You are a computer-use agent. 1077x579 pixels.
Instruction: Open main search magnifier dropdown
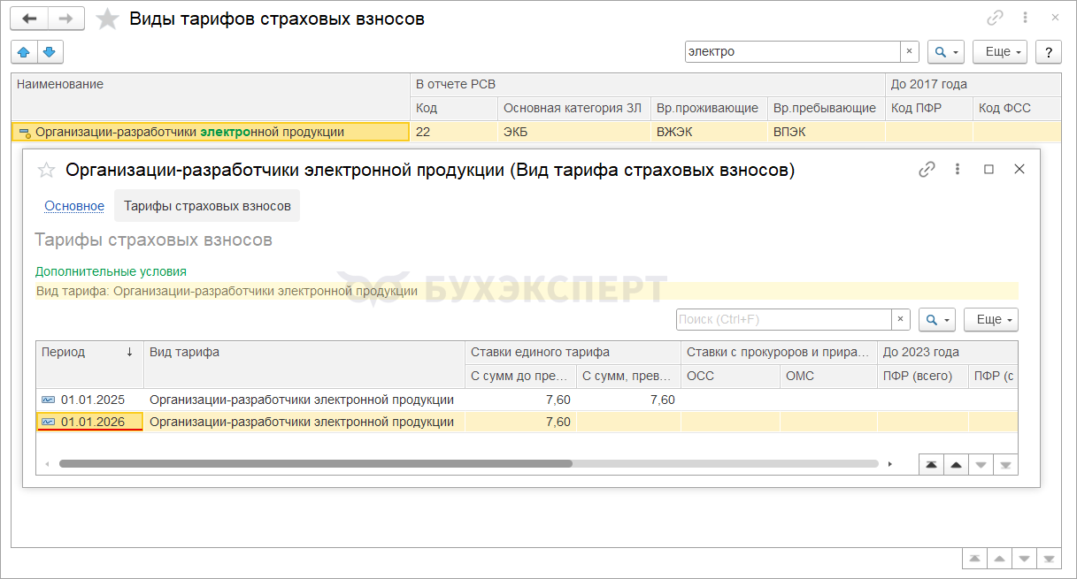945,52
